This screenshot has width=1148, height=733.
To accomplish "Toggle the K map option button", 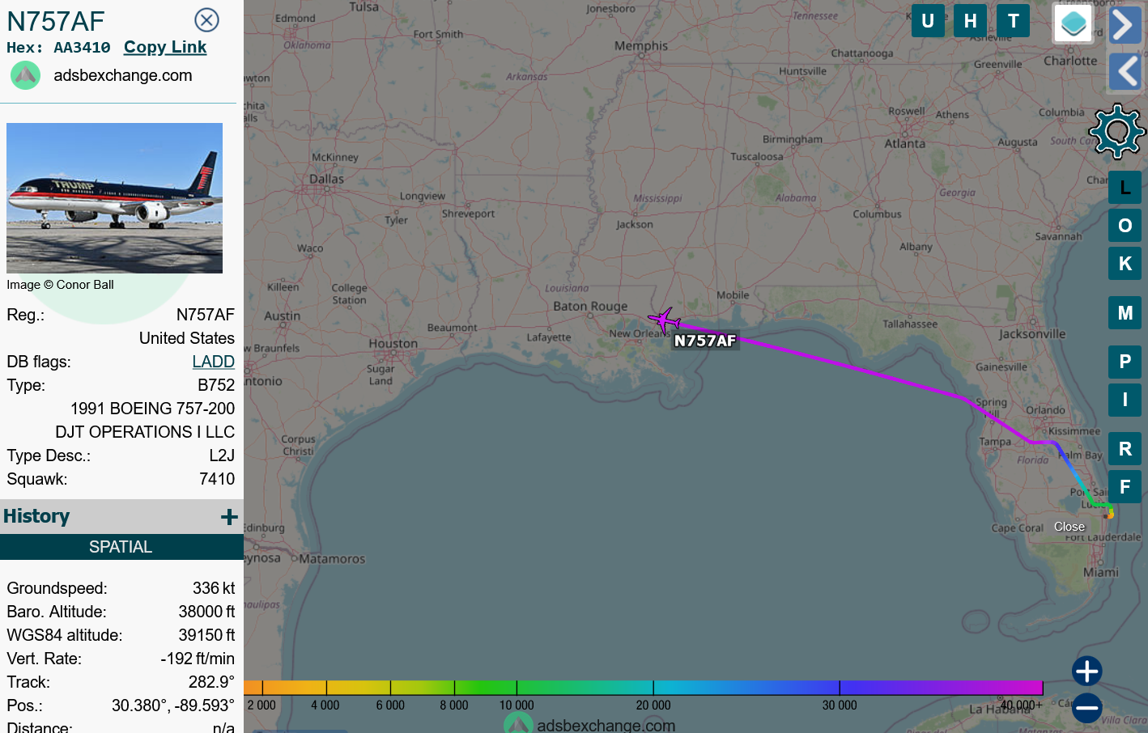I will click(x=1125, y=264).
